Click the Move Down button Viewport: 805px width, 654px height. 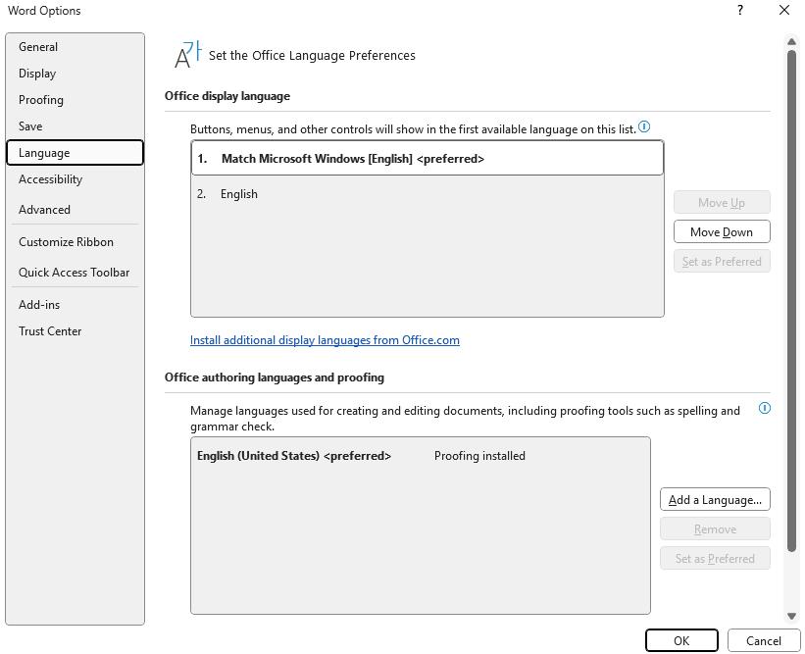[x=722, y=232]
